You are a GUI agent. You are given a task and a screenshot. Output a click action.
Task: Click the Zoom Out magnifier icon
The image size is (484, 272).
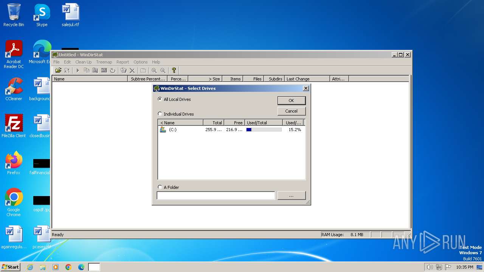click(163, 70)
